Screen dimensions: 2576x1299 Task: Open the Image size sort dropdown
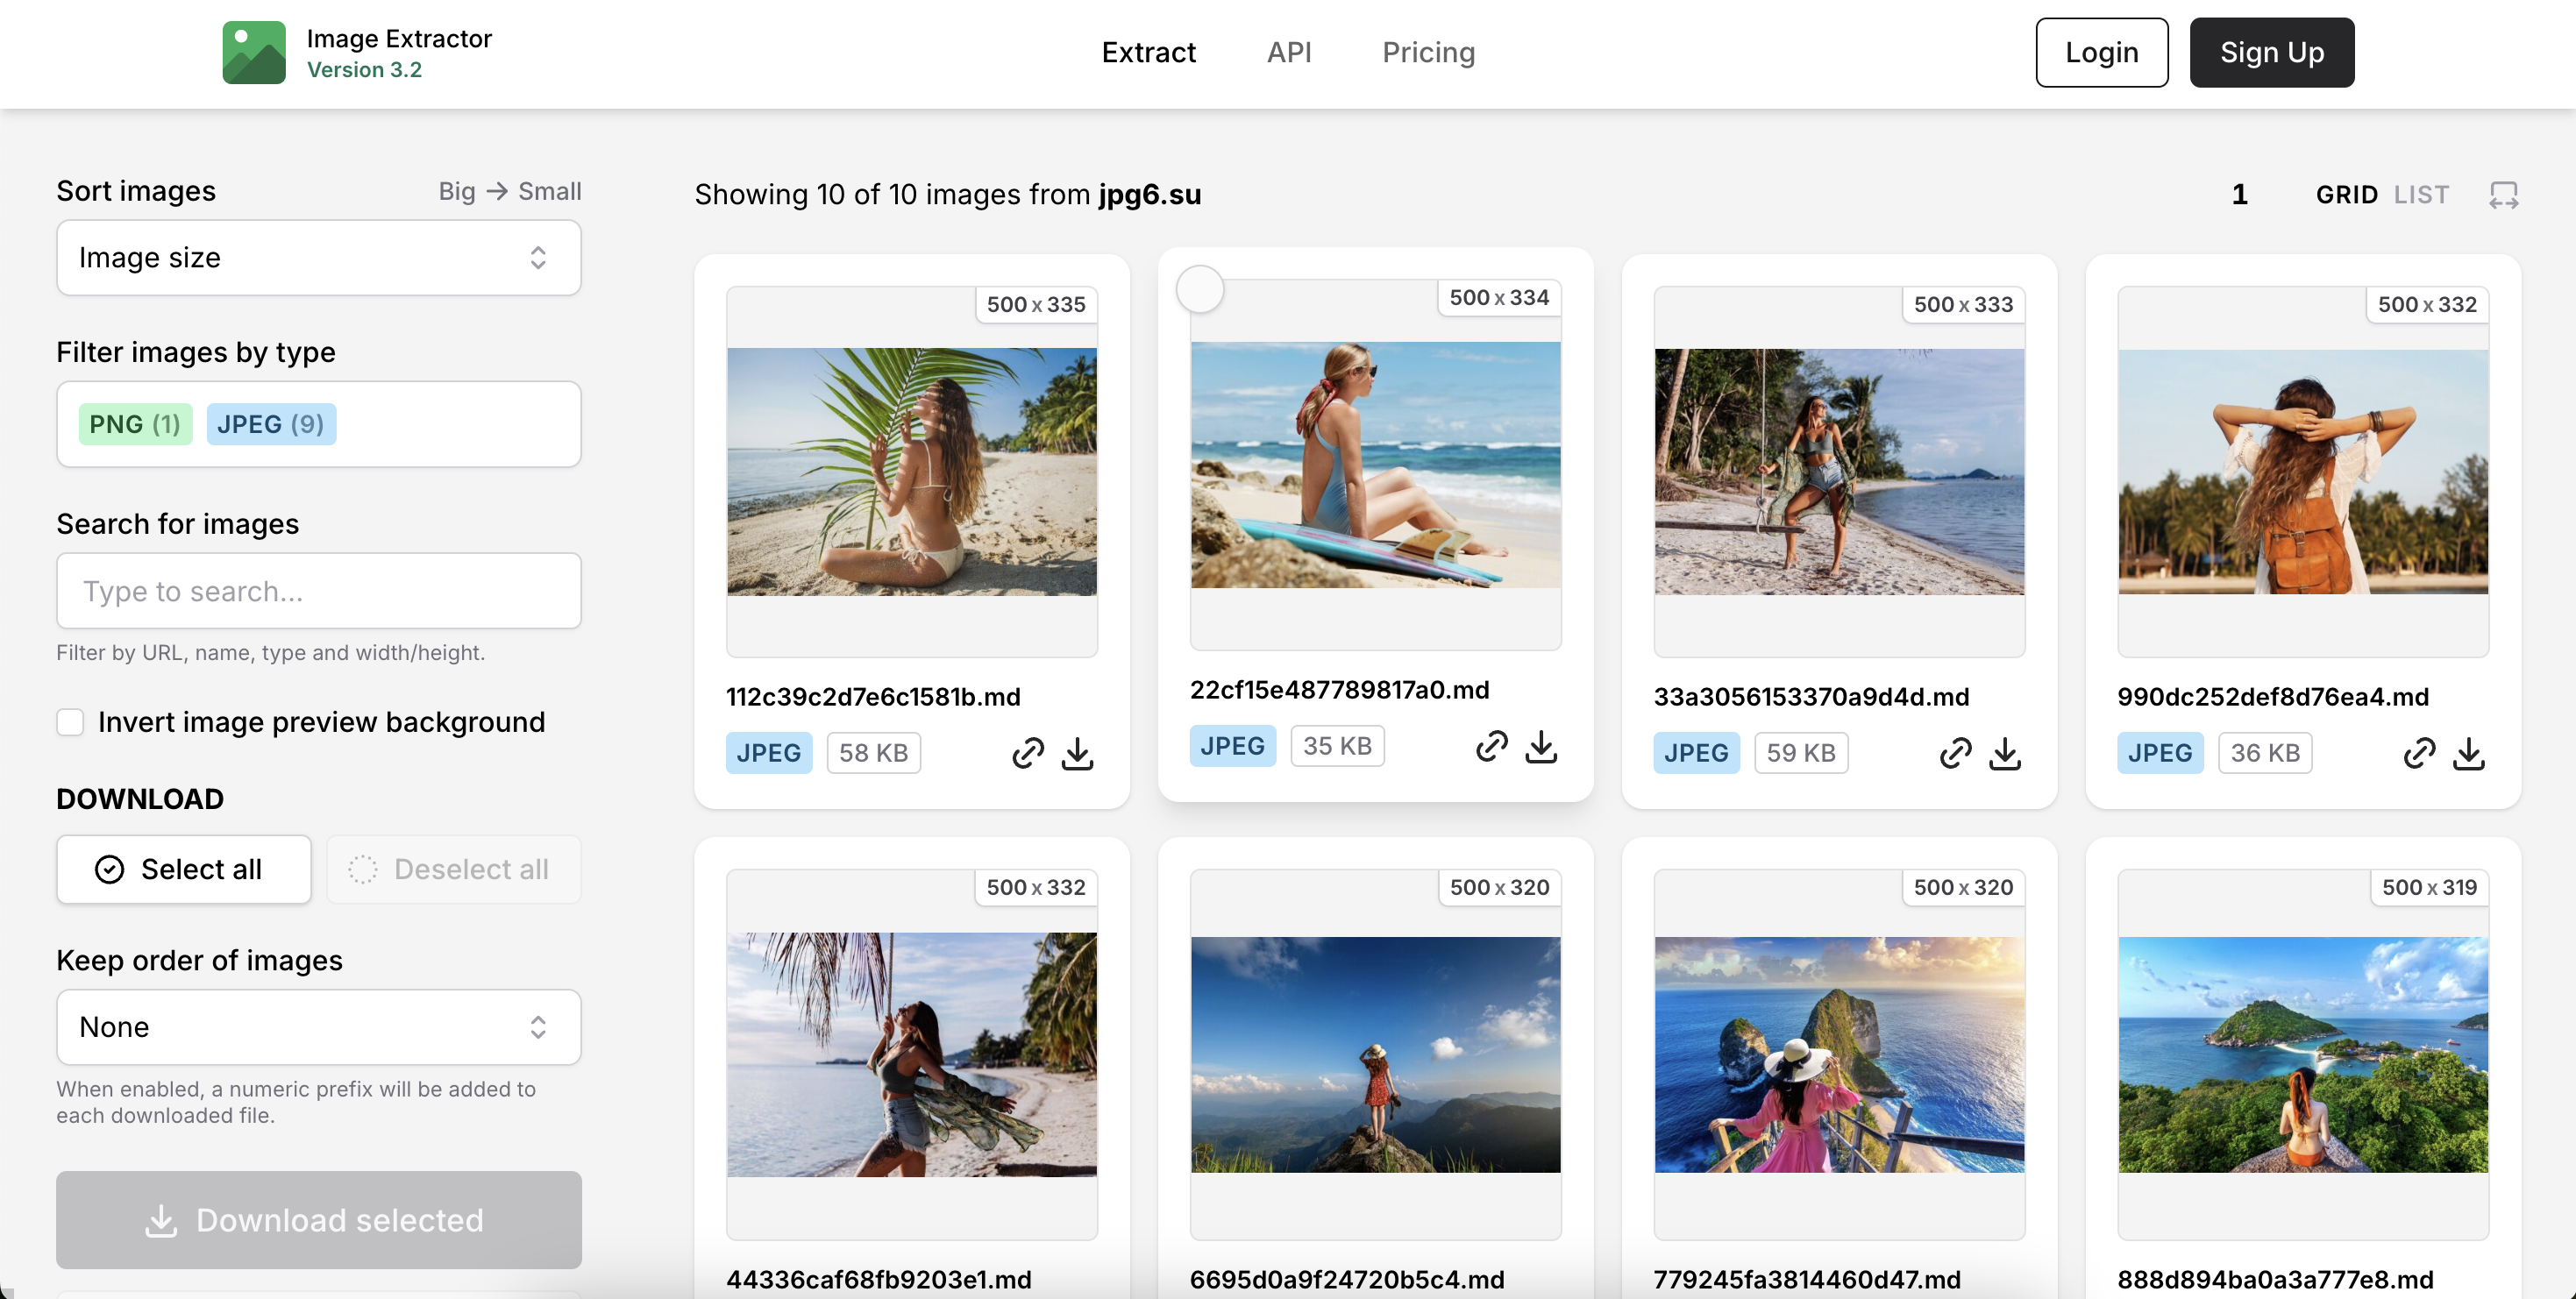(x=318, y=258)
